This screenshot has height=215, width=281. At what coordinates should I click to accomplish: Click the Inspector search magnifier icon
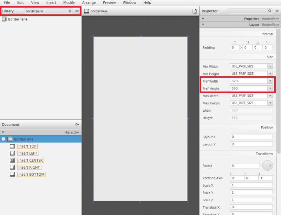pos(270,11)
